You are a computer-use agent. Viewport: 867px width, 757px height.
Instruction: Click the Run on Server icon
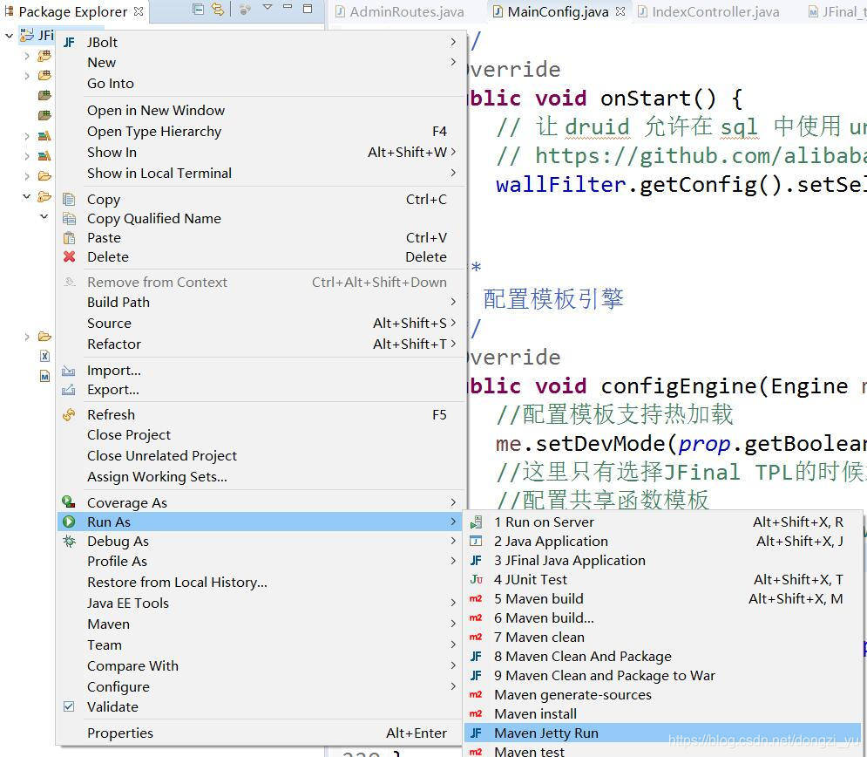[476, 522]
